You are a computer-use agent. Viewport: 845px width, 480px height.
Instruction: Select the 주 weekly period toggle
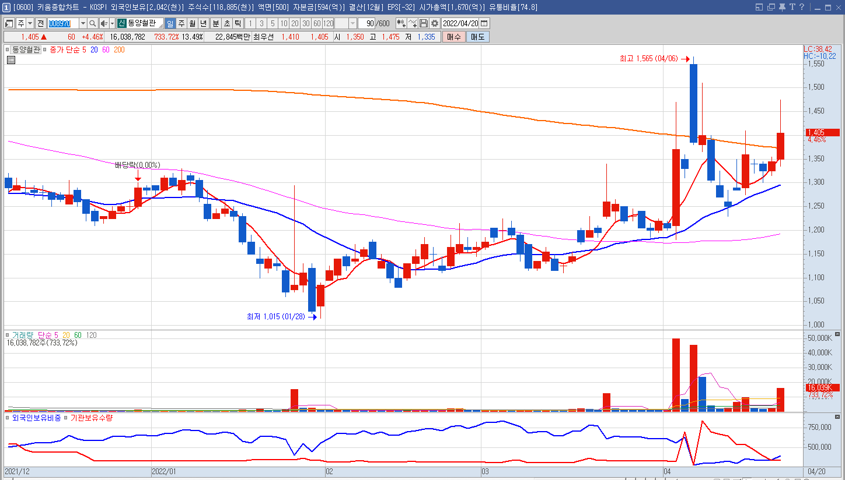(181, 23)
